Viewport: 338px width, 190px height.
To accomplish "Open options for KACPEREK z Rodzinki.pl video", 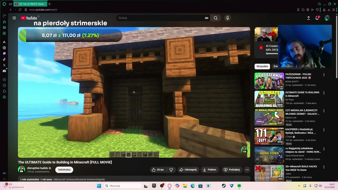I will (x=324, y=130).
